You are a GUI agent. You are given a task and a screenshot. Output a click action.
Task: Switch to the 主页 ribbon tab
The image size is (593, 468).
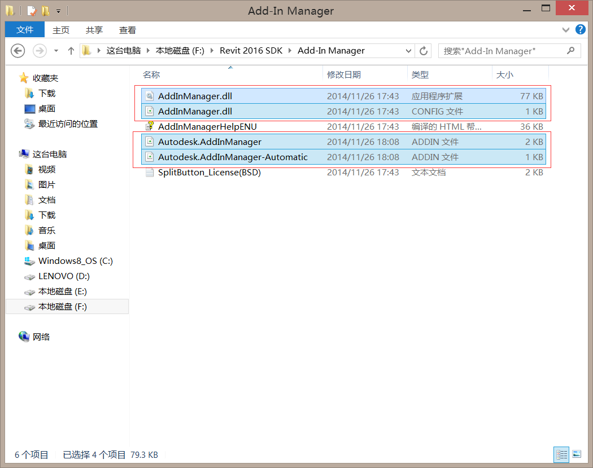tap(61, 30)
